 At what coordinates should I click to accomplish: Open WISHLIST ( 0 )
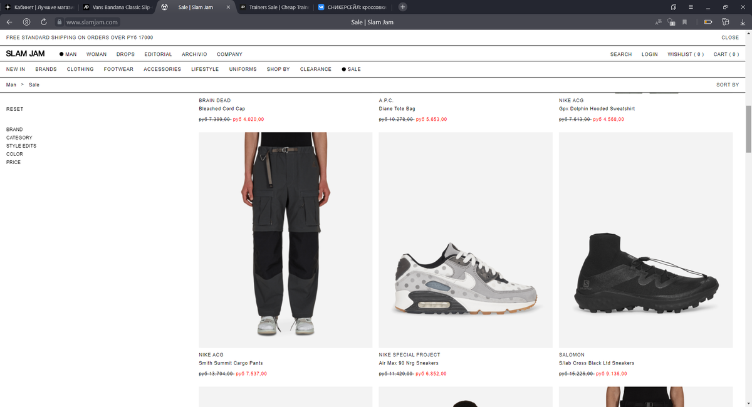686,54
